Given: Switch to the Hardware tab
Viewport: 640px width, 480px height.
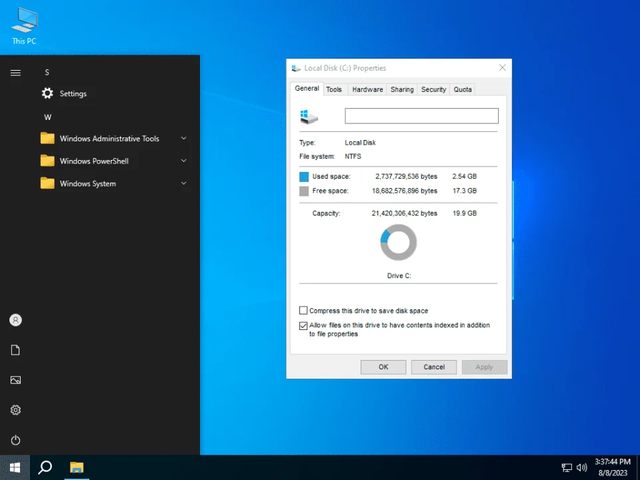Looking at the screenshot, I should (x=367, y=89).
